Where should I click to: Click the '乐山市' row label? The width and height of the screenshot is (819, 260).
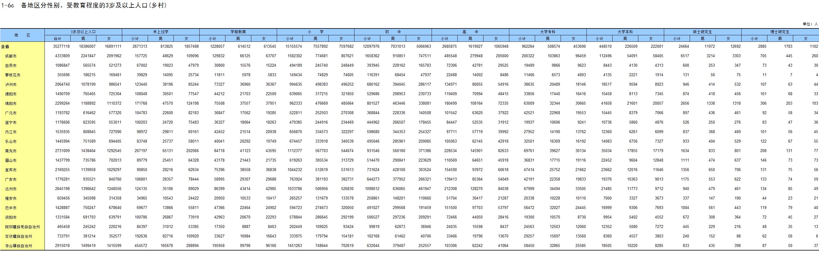point(11,141)
